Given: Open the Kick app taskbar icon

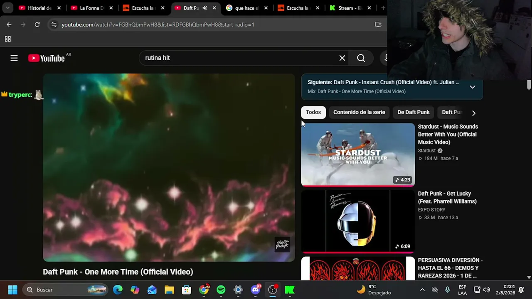Looking at the screenshot, I should coord(290,289).
